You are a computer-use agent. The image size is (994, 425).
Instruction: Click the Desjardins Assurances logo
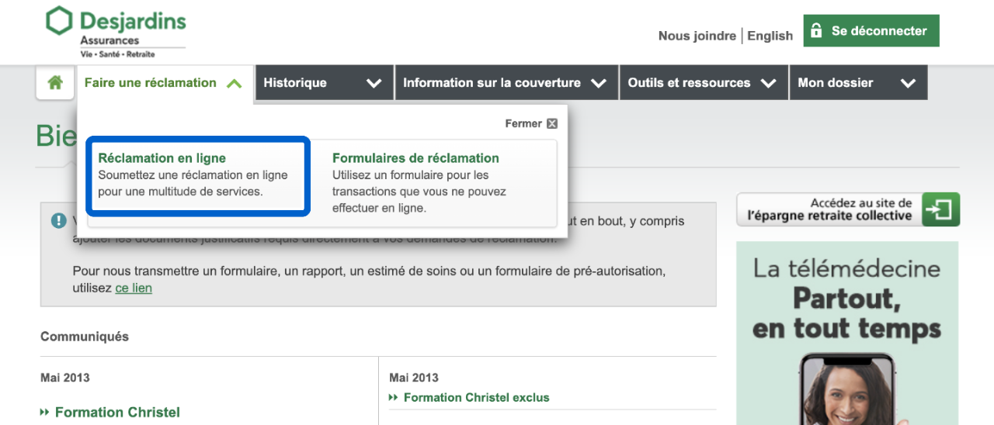[x=116, y=32]
